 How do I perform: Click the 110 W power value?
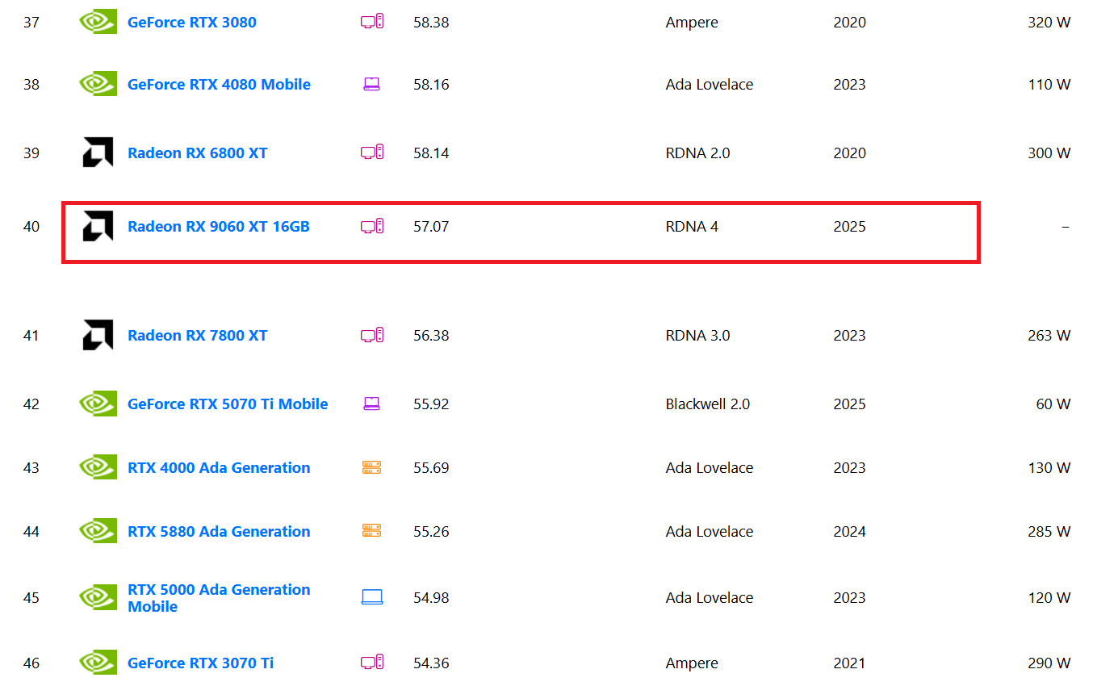(1049, 85)
